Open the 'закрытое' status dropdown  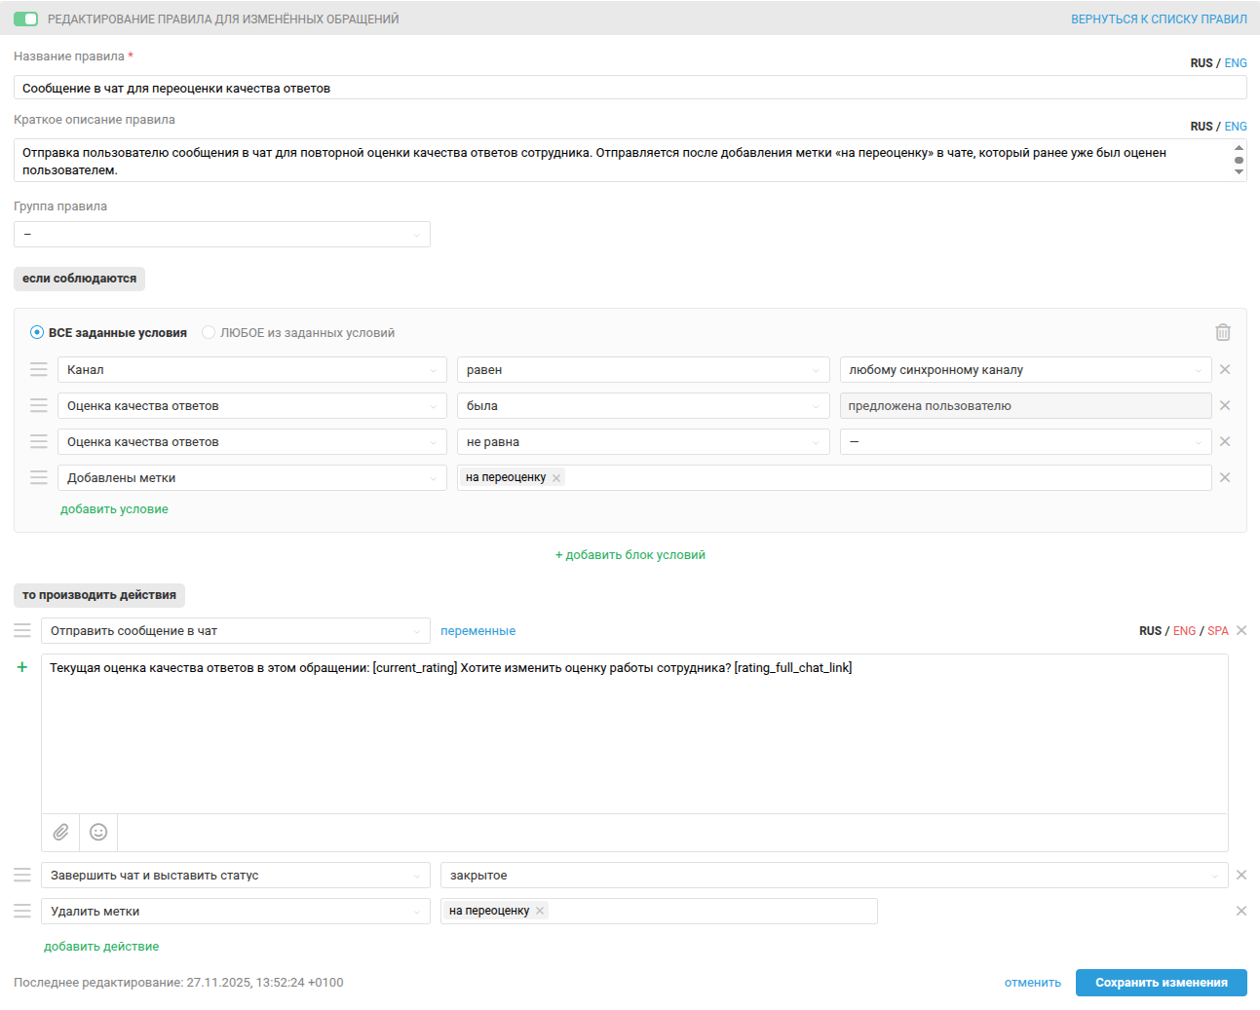tap(834, 875)
